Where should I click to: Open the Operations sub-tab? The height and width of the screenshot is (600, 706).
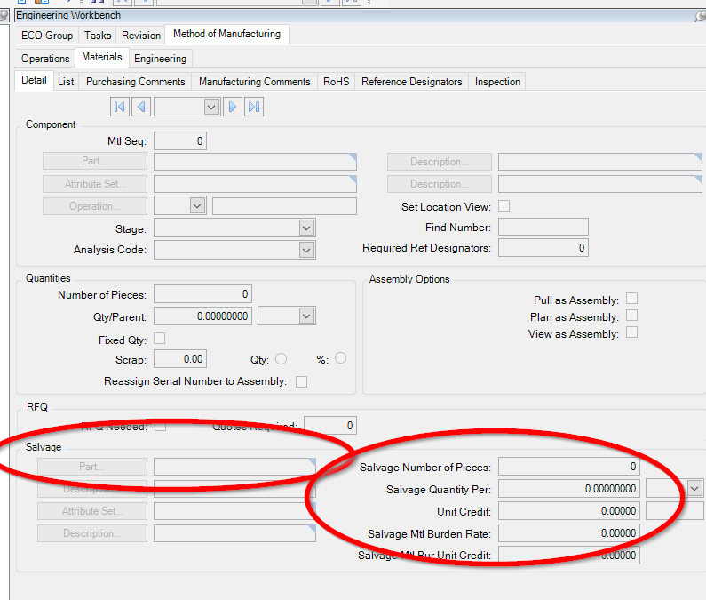(45, 59)
